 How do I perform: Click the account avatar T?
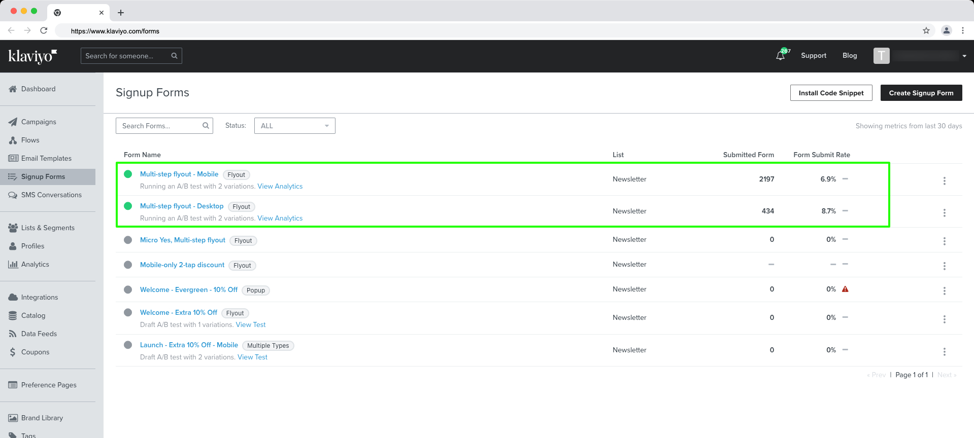pos(882,56)
